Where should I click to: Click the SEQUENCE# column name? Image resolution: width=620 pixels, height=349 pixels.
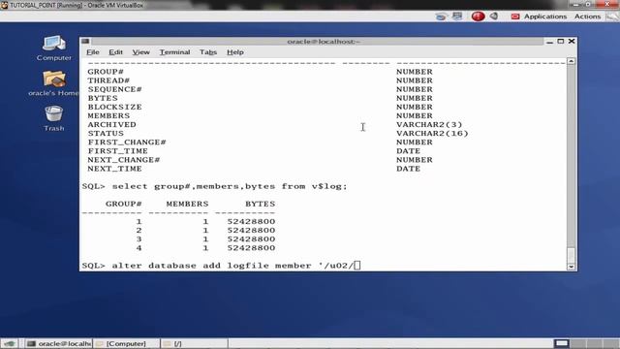click(114, 89)
